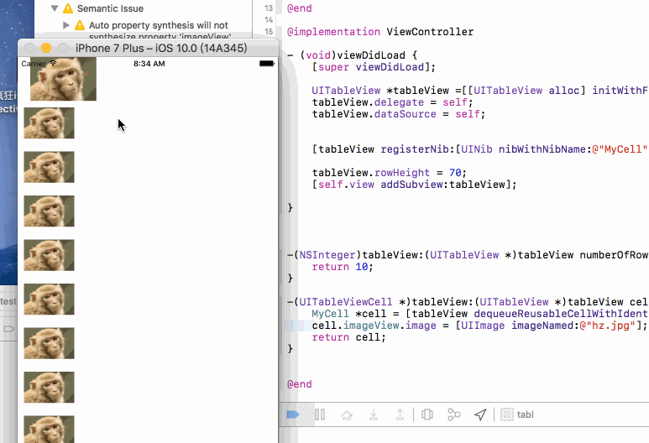Screen dimensions: 649x443
Task: Collapse the Semantic Issue group
Action: [55, 8]
